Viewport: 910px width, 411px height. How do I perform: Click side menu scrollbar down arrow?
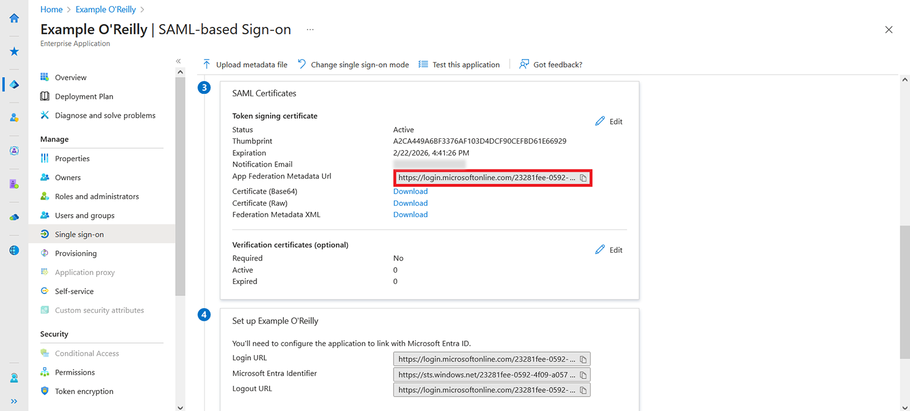coord(180,407)
